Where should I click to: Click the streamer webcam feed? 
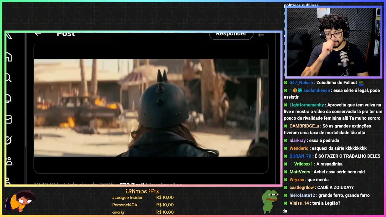[x=333, y=42]
